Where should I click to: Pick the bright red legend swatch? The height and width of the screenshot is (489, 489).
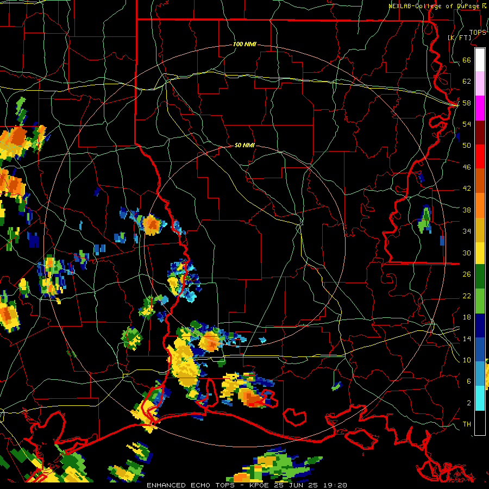point(480,156)
